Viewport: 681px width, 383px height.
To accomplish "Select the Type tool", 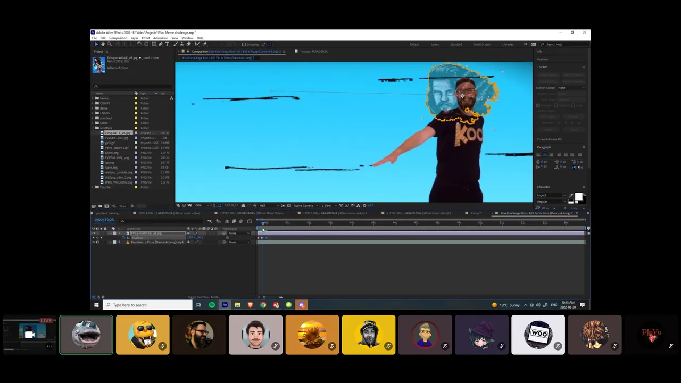I will point(167,44).
